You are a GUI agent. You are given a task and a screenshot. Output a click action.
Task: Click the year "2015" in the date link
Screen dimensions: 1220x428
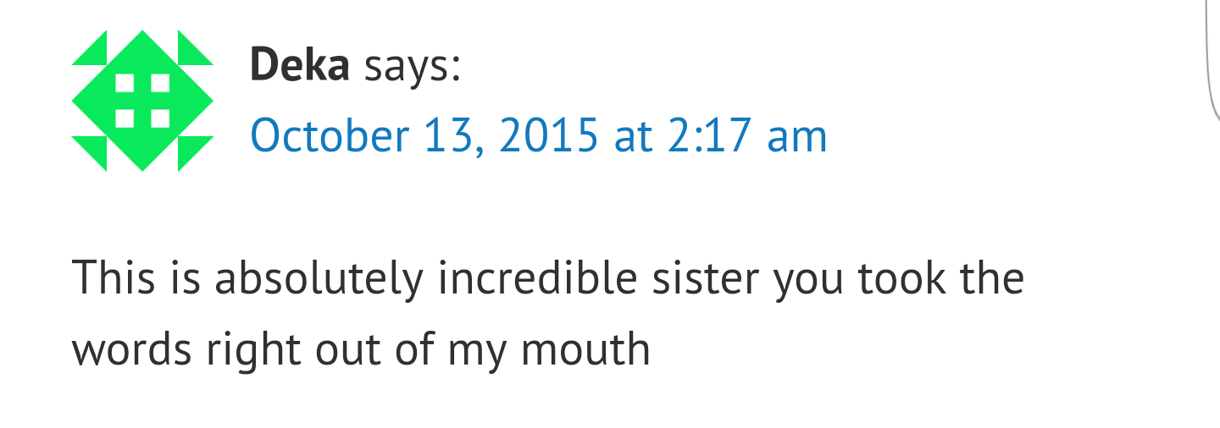[549, 136]
